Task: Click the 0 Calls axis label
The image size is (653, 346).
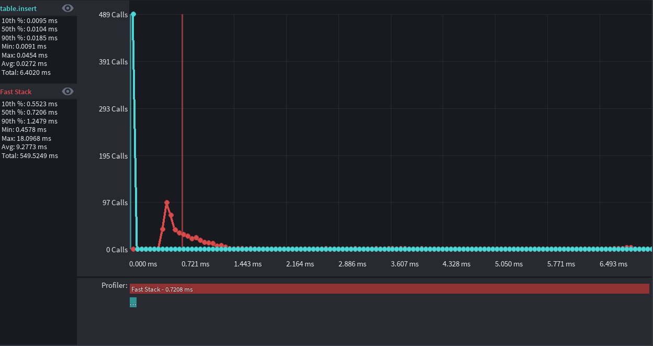Action: point(117,250)
